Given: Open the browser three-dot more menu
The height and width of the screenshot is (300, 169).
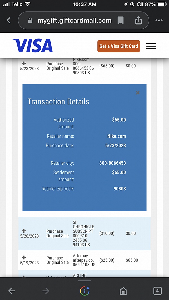Looking at the screenshot, I should [x=159, y=20].
